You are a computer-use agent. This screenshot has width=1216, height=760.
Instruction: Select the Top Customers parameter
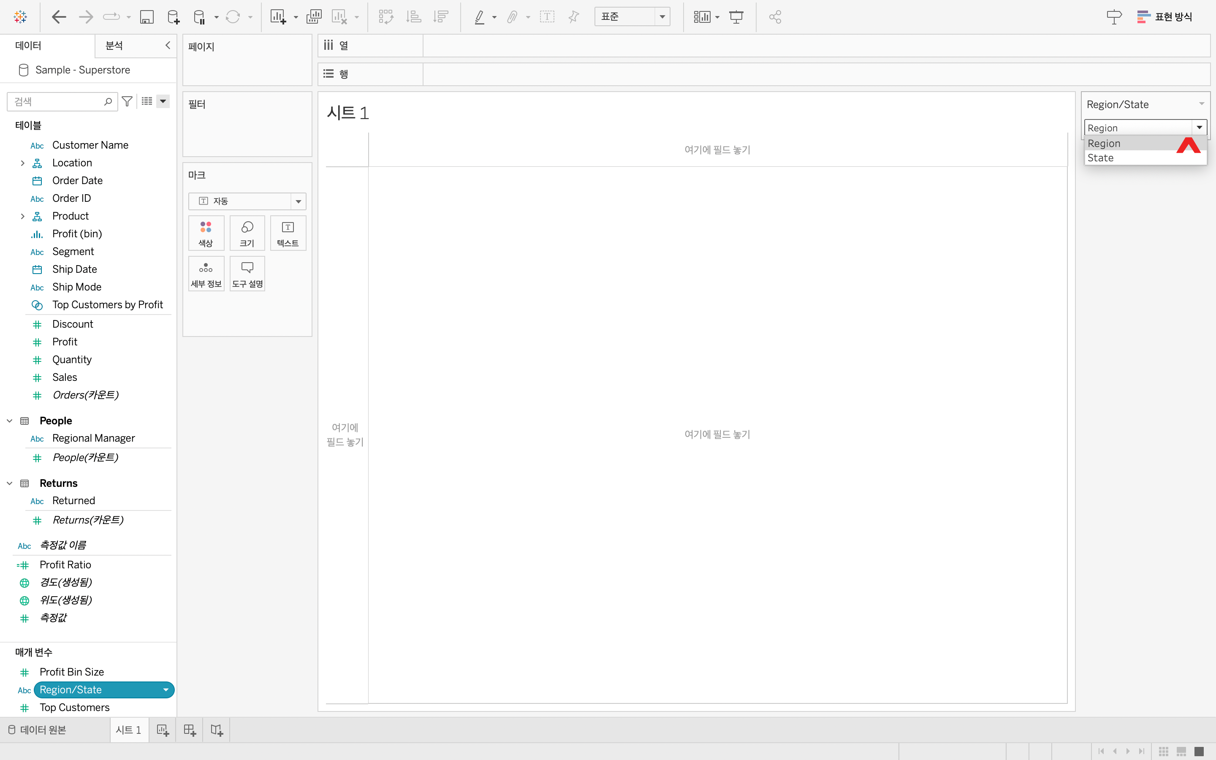(x=74, y=708)
